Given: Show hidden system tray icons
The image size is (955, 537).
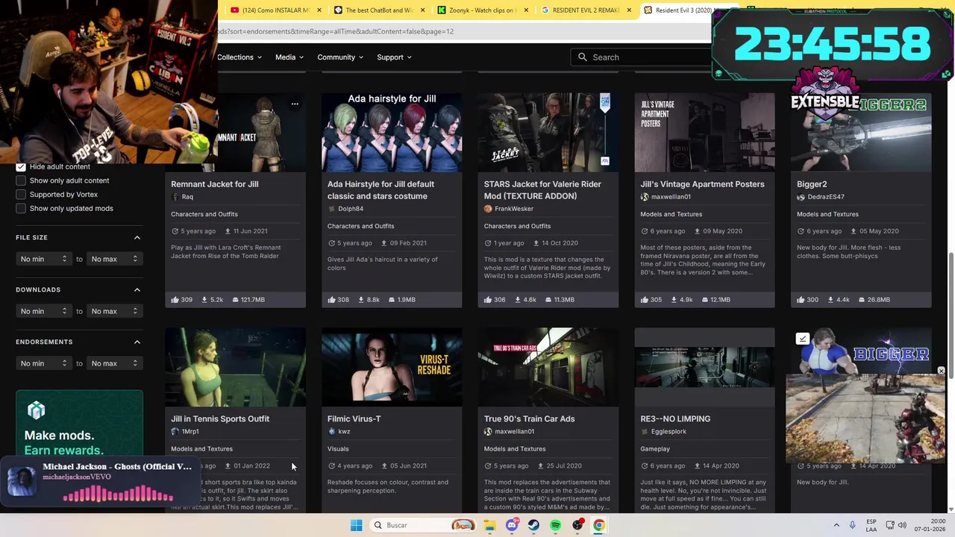Looking at the screenshot, I should tap(836, 525).
